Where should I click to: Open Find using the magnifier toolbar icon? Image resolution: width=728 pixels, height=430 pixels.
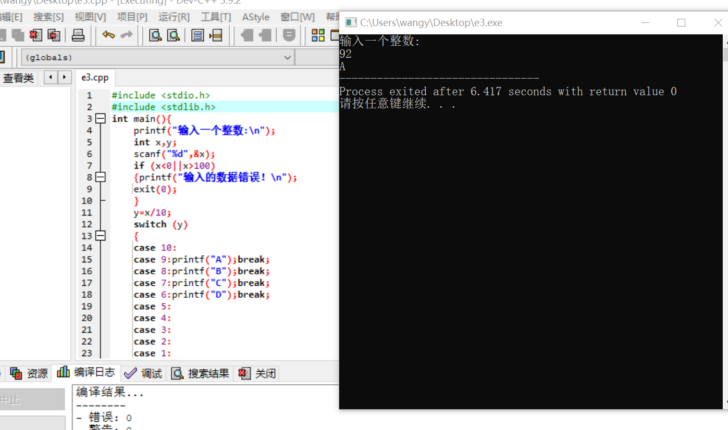click(155, 35)
